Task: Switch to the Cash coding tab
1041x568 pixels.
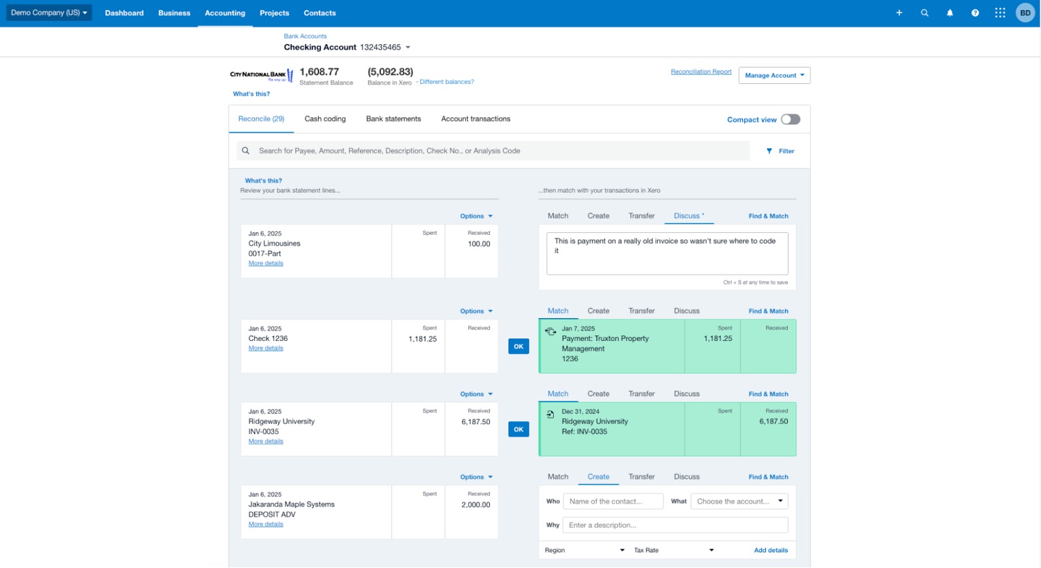Action: tap(325, 119)
